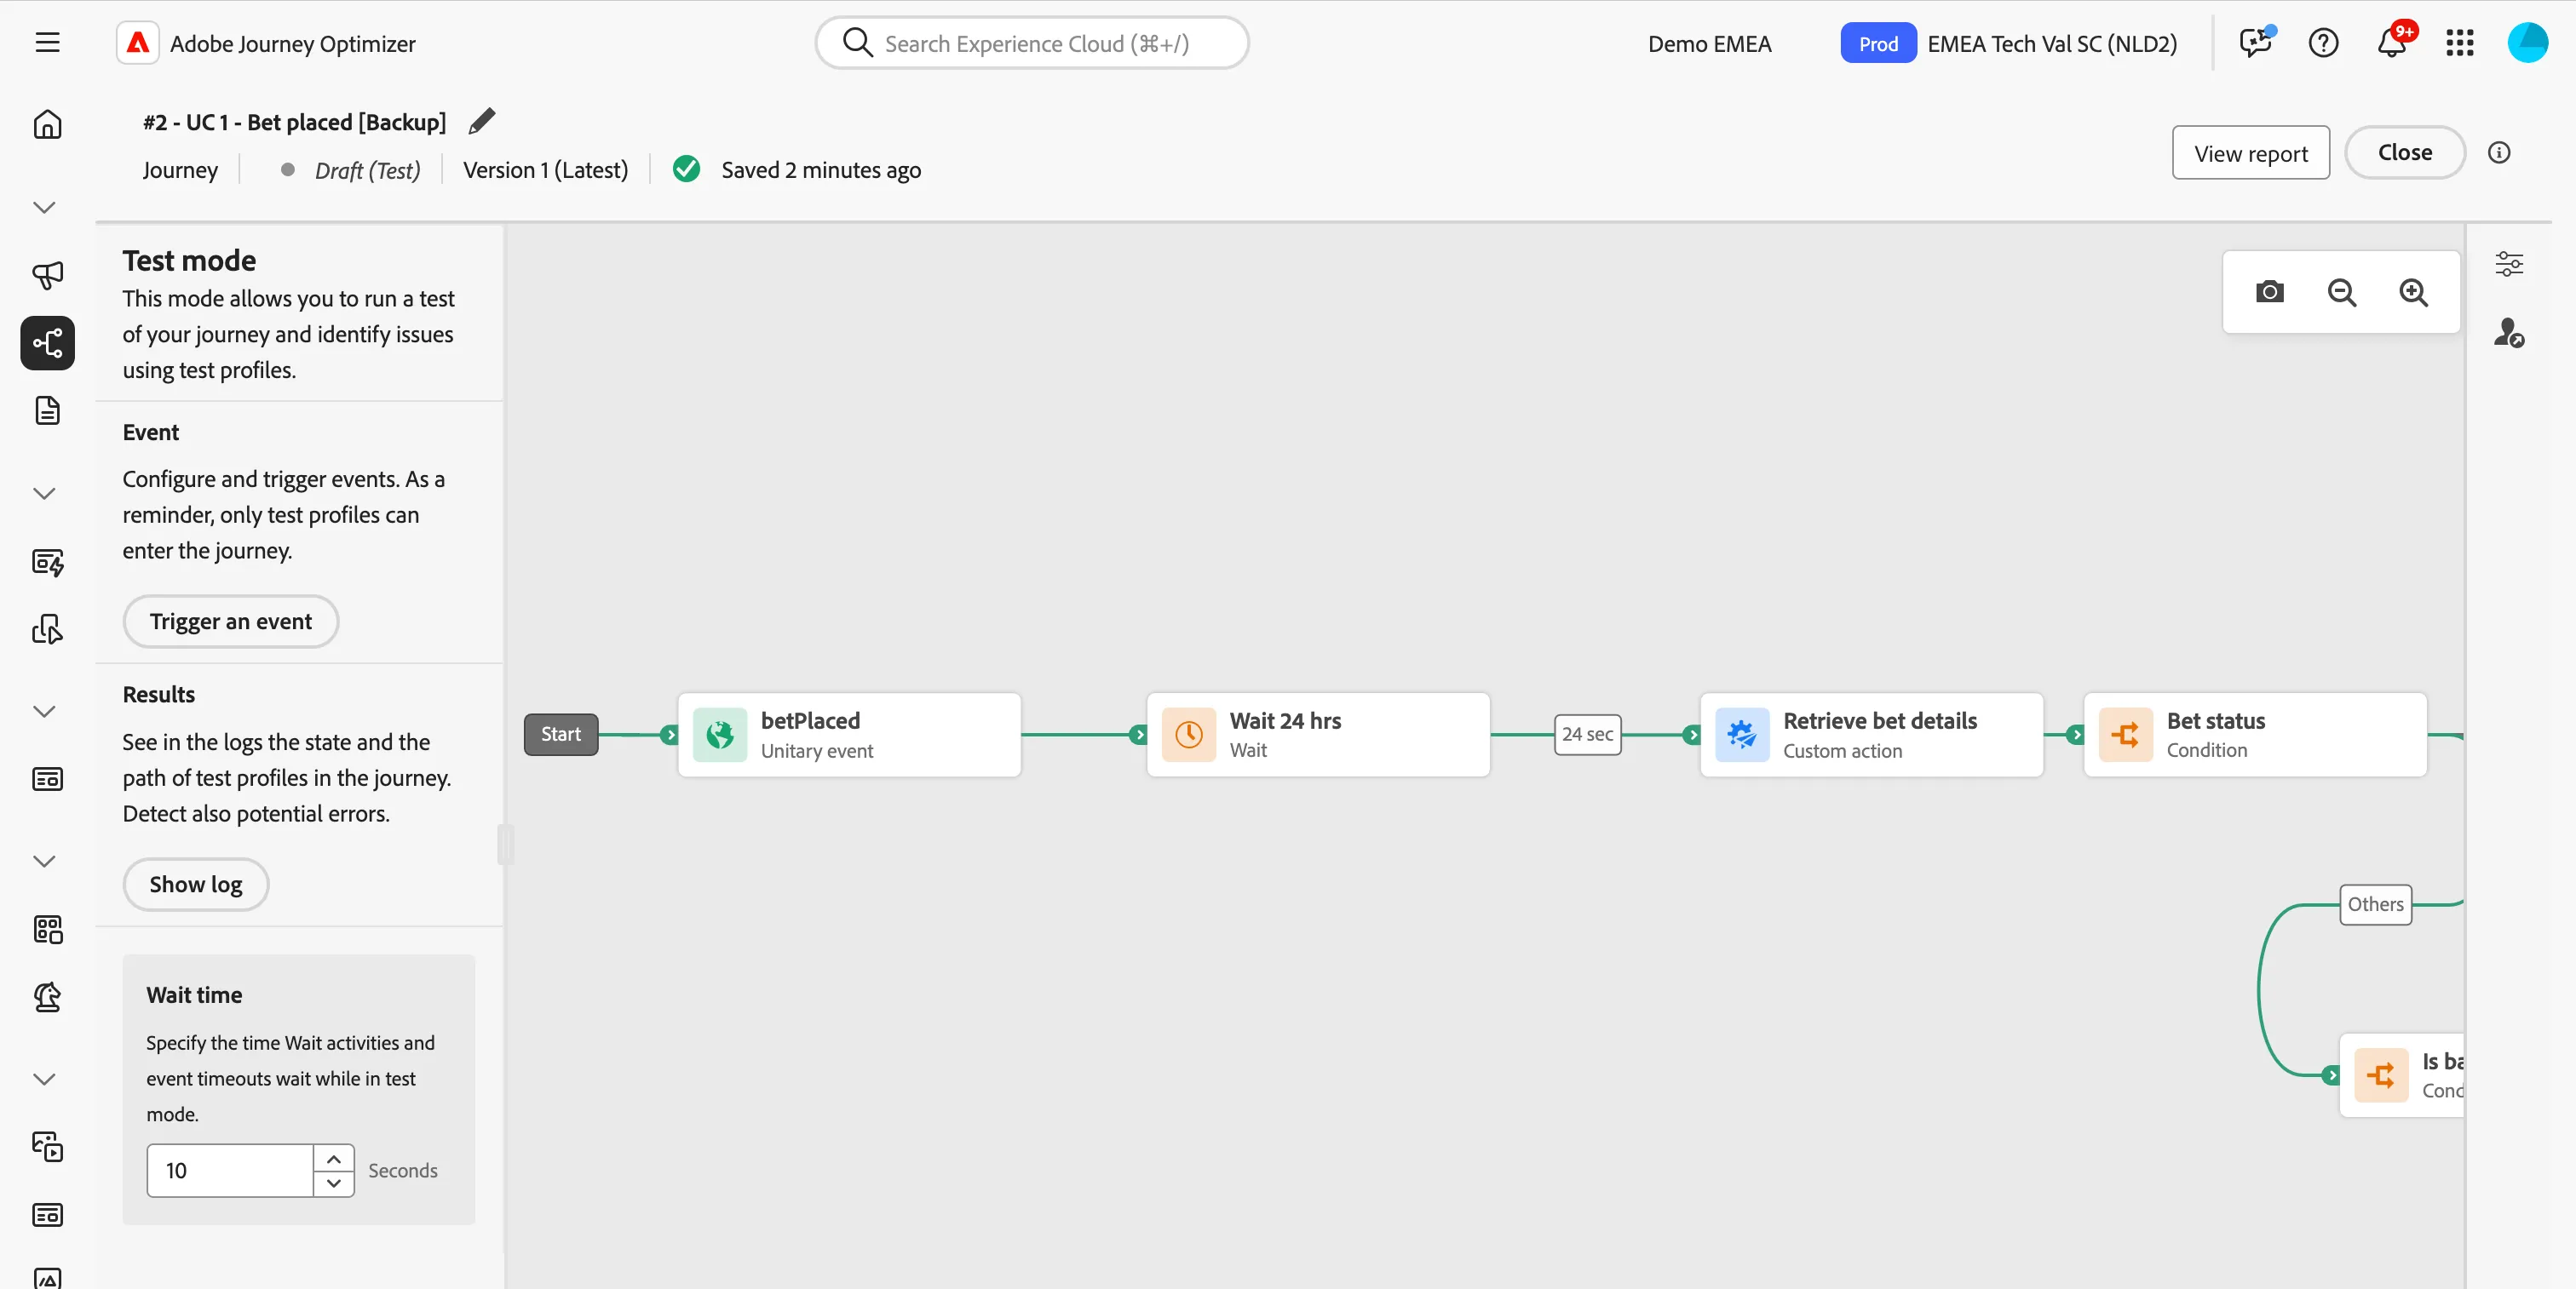Click the Draft (Test) status label
Viewport: 2576px width, 1289px height.
(x=367, y=171)
